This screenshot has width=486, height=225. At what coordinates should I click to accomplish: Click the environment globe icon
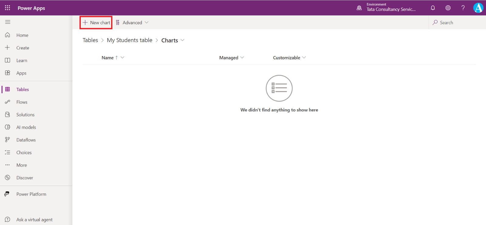pyautogui.click(x=359, y=8)
